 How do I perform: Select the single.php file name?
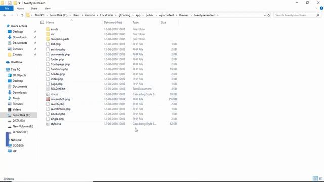click(x=57, y=119)
